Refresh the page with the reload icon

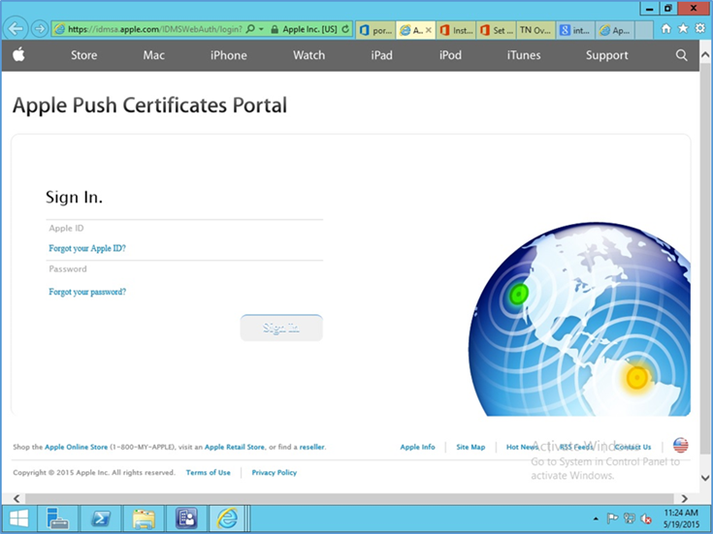[345, 29]
